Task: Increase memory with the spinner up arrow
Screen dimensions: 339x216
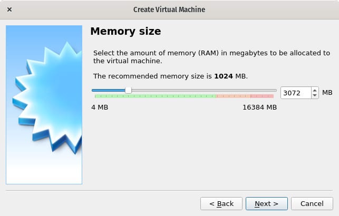Action: 315,90
